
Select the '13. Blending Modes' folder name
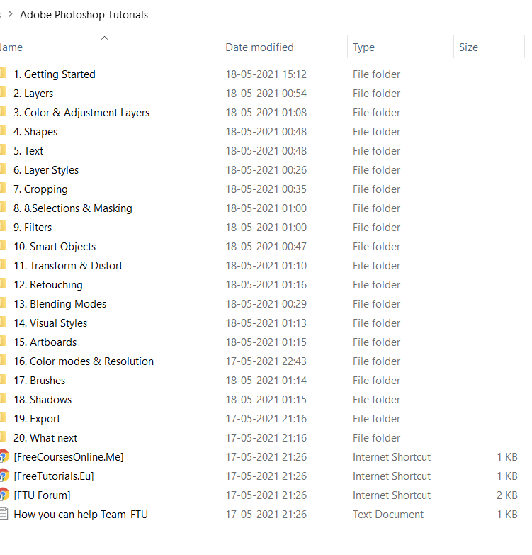point(60,303)
